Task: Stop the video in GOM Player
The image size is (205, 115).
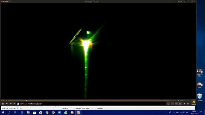Action: tap(7, 103)
